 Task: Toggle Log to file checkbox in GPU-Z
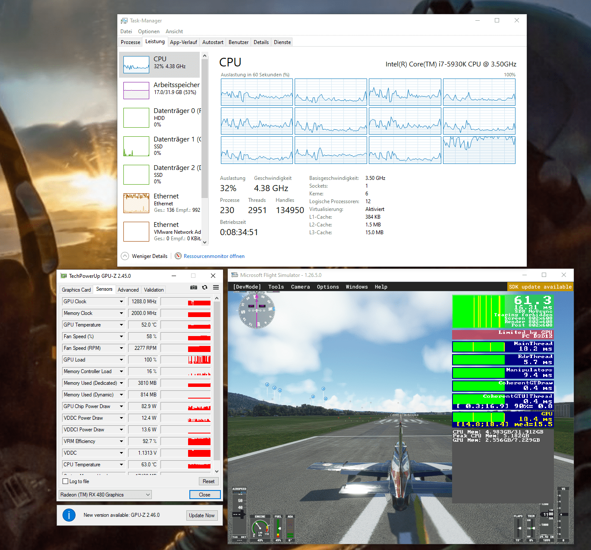[66, 481]
